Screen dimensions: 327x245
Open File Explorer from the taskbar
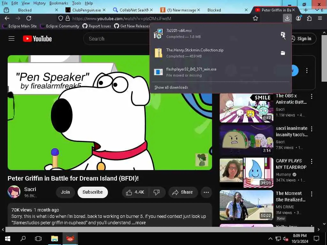pos(54,239)
